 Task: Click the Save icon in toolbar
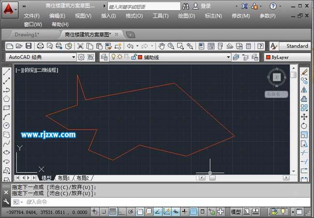click(29, 46)
